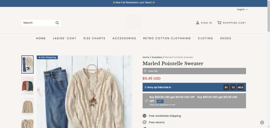Click the Sweaters breadcrumb link

pyautogui.click(x=157, y=57)
